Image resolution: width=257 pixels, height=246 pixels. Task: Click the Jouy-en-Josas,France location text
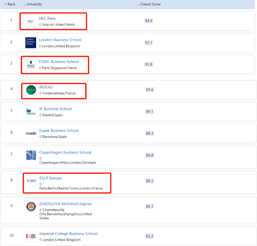[x=58, y=24]
